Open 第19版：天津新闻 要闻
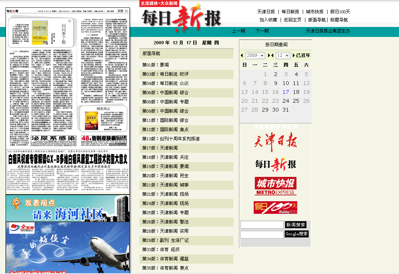 pyautogui.click(x=166, y=167)
